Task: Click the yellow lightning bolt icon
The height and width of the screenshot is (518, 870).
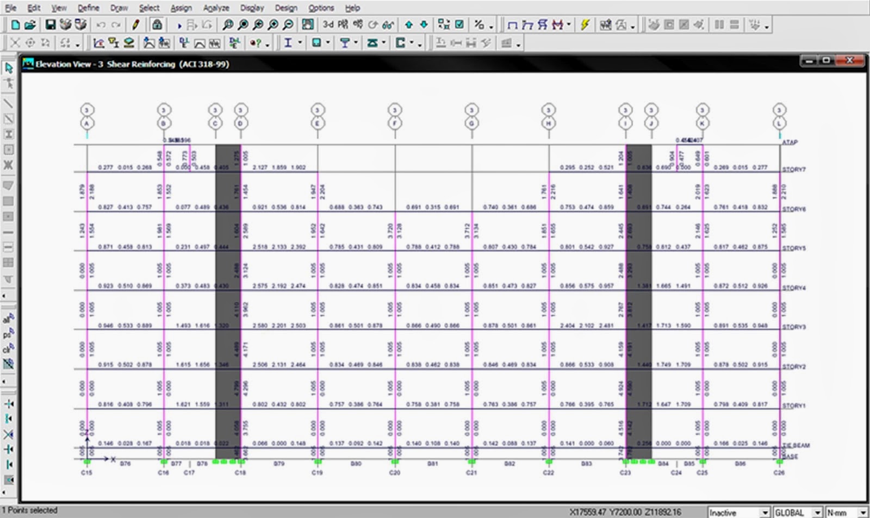Action: click(x=585, y=25)
